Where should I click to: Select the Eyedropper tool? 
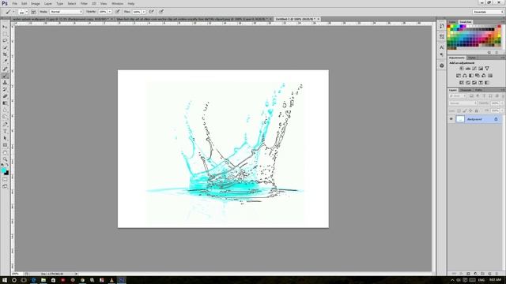coord(5,61)
